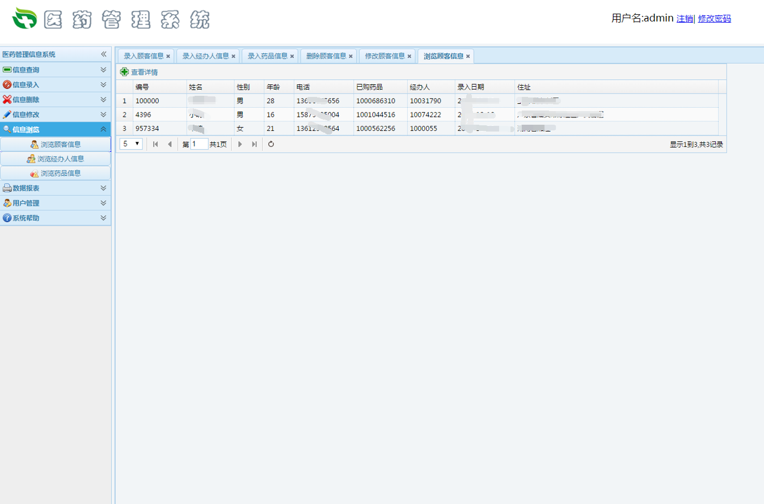
Task: Click the red X 信息删除 icon
Action: click(7, 99)
